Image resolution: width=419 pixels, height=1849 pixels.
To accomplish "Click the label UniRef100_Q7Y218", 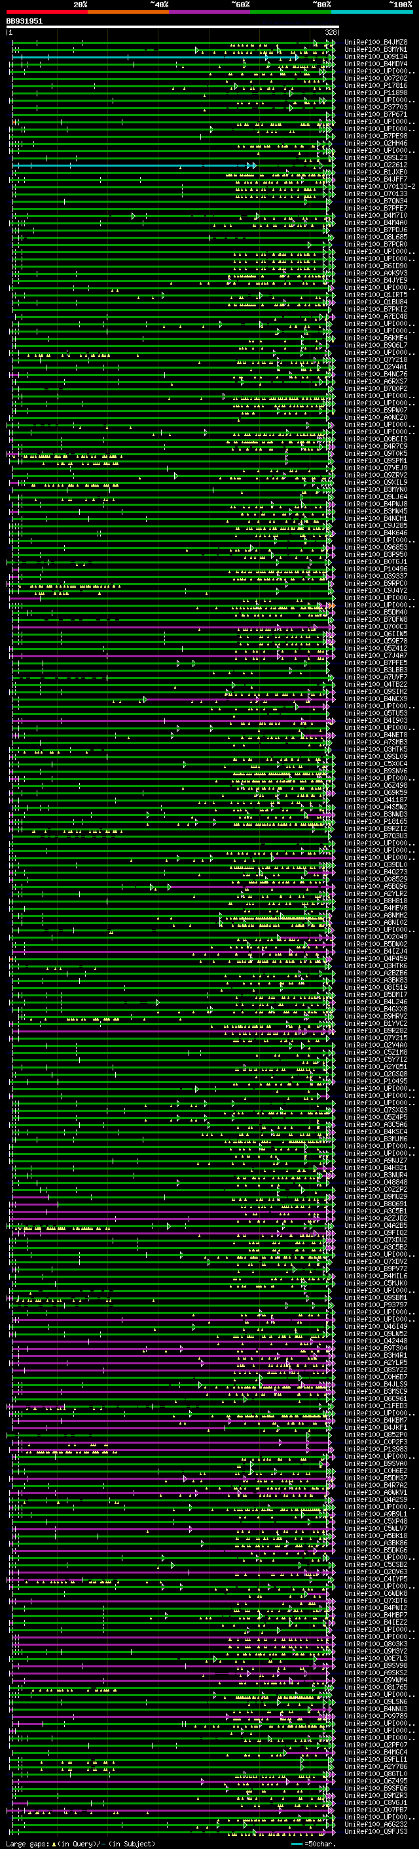I will (x=376, y=359).
